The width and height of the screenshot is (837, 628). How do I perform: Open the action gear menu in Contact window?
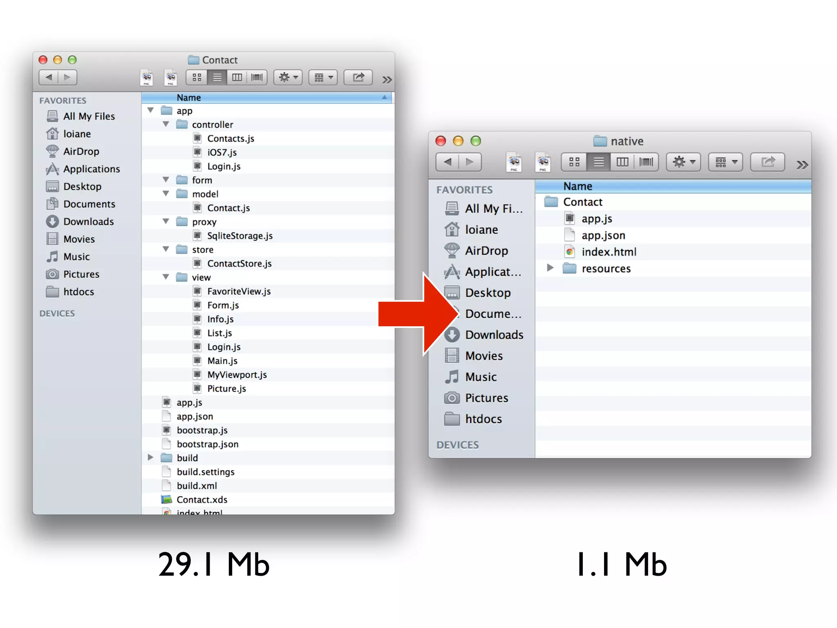pyautogui.click(x=288, y=77)
